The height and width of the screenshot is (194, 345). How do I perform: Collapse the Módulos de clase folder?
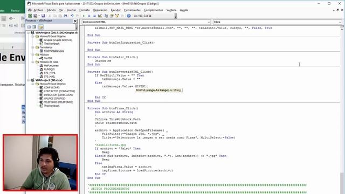33,62
